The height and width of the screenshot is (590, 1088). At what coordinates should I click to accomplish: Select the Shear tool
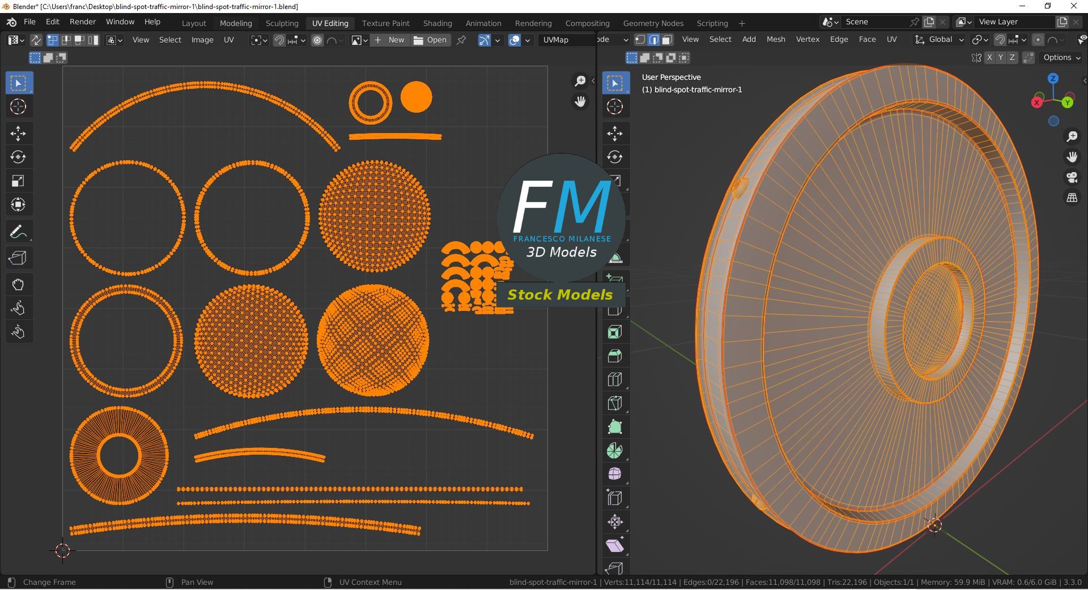pyautogui.click(x=615, y=545)
